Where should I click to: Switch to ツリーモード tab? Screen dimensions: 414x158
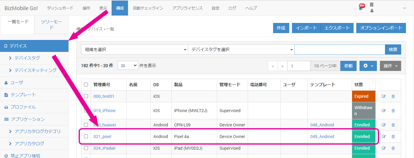(51, 24)
